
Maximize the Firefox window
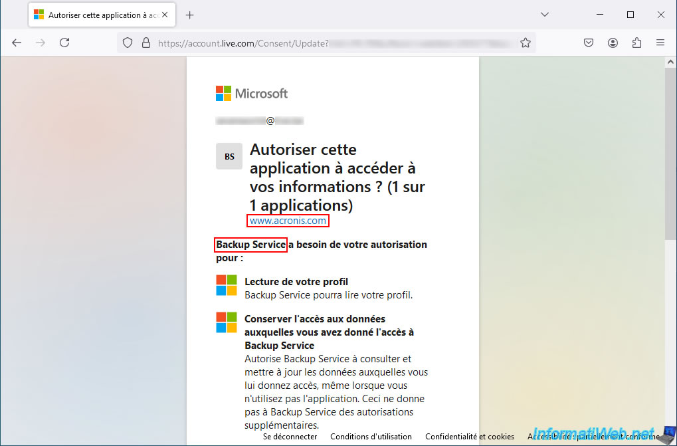630,15
